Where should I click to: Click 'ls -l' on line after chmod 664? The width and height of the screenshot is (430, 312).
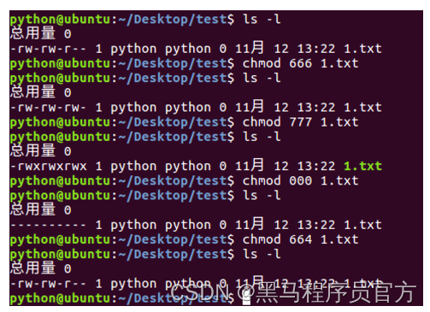click(x=262, y=254)
